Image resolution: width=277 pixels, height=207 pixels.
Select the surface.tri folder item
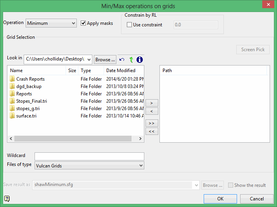(x=26, y=116)
